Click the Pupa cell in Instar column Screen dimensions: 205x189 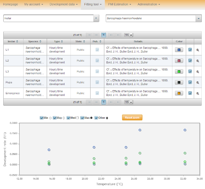(13, 82)
